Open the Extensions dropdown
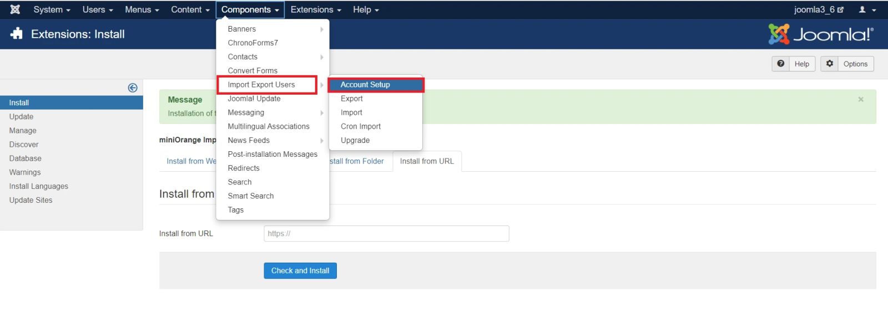The image size is (888, 328). tap(316, 9)
